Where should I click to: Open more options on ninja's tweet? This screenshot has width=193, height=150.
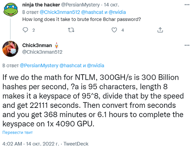pos(187,5)
